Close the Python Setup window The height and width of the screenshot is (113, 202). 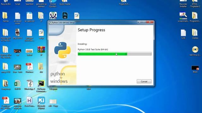click(x=150, y=22)
